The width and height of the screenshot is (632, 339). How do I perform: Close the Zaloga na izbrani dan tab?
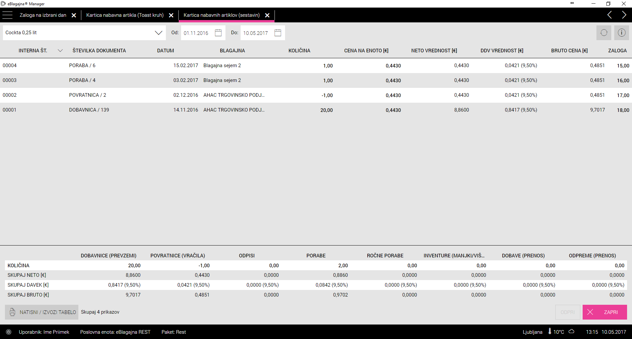pyautogui.click(x=74, y=15)
